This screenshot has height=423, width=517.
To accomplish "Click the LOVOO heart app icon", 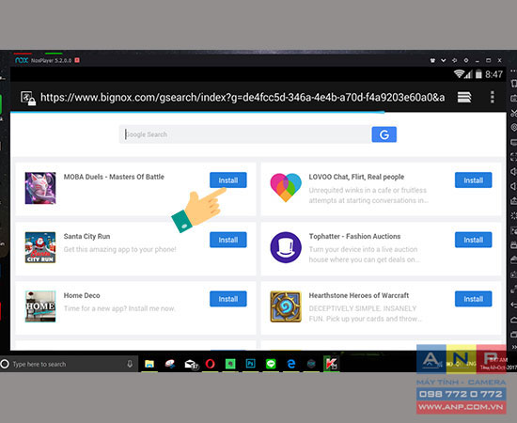I will tap(286, 187).
